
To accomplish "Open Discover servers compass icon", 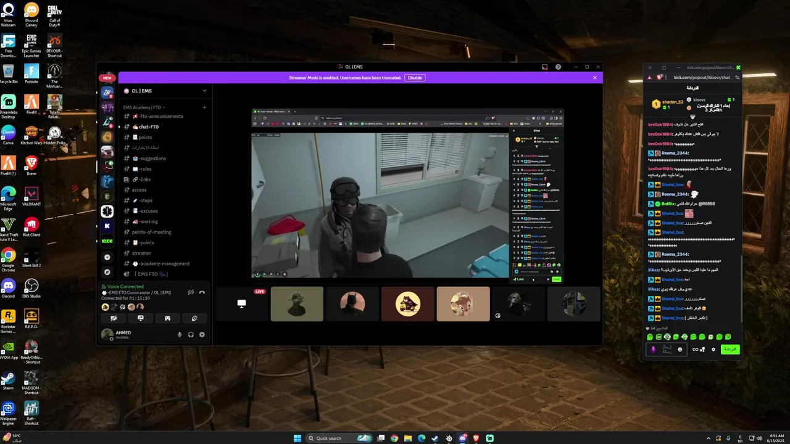I will [107, 272].
